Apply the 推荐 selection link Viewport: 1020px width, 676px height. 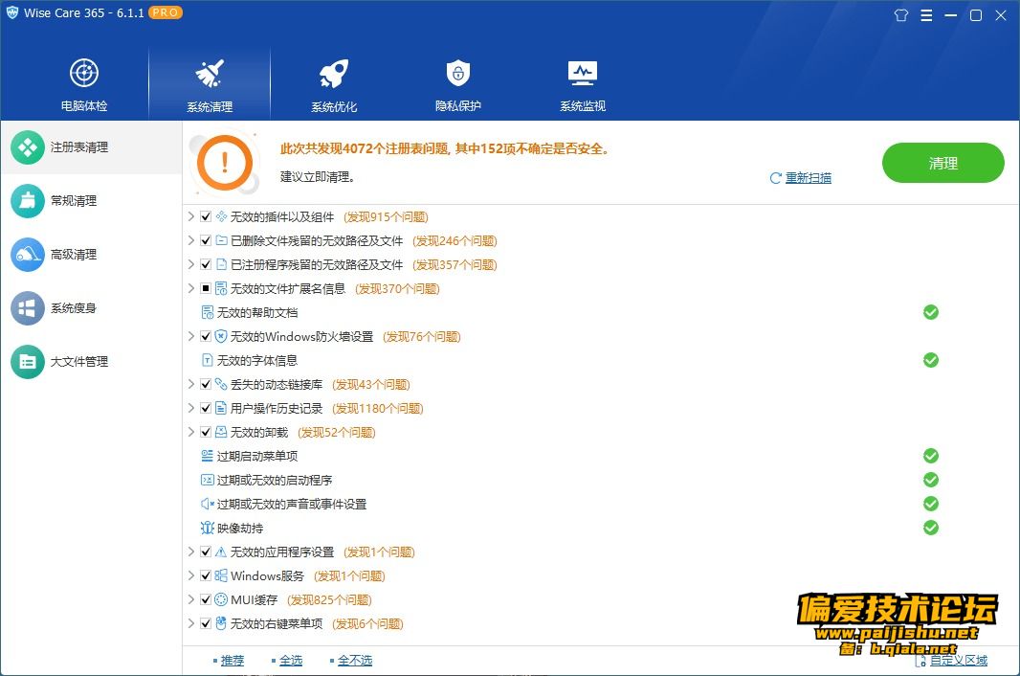pos(233,661)
